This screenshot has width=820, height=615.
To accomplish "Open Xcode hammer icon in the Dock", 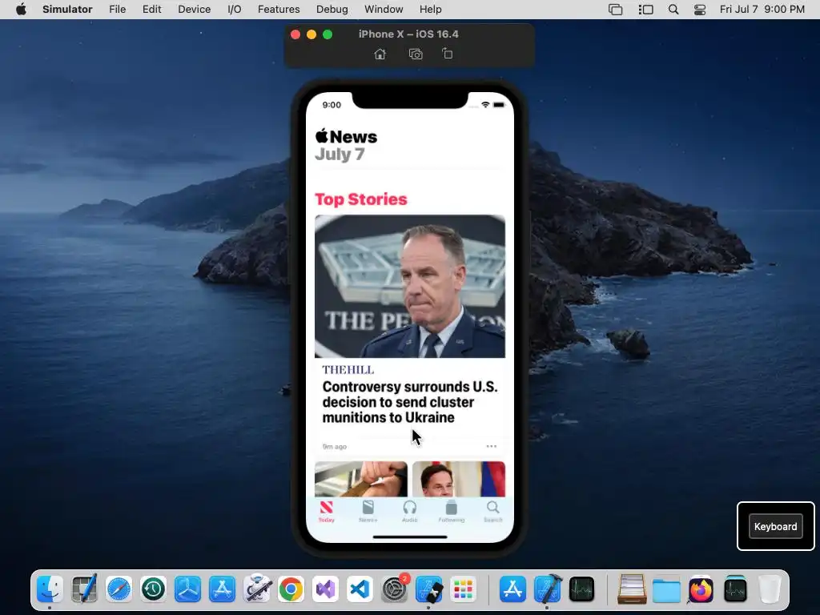I will (548, 589).
